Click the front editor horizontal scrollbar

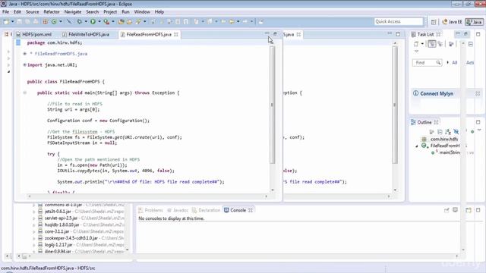148,196
